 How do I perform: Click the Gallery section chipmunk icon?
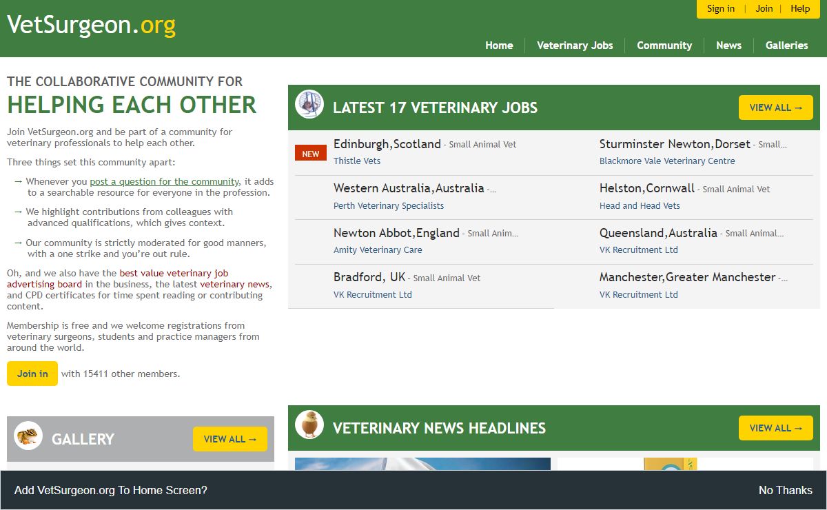click(28, 436)
